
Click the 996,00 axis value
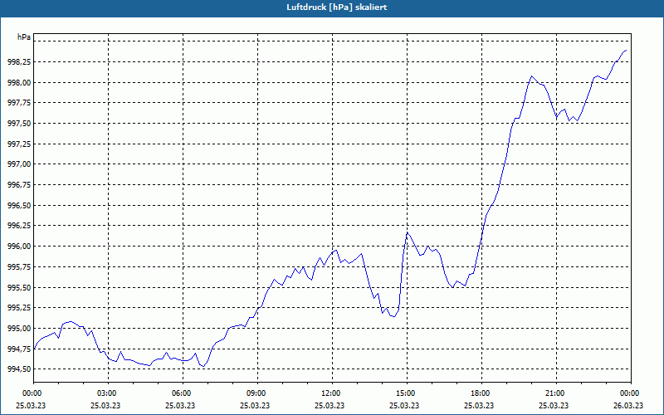19,246
